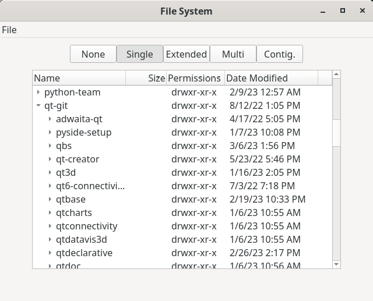Image resolution: width=373 pixels, height=301 pixels.
Task: Expand the qbs folder arrow
Action: (50, 146)
